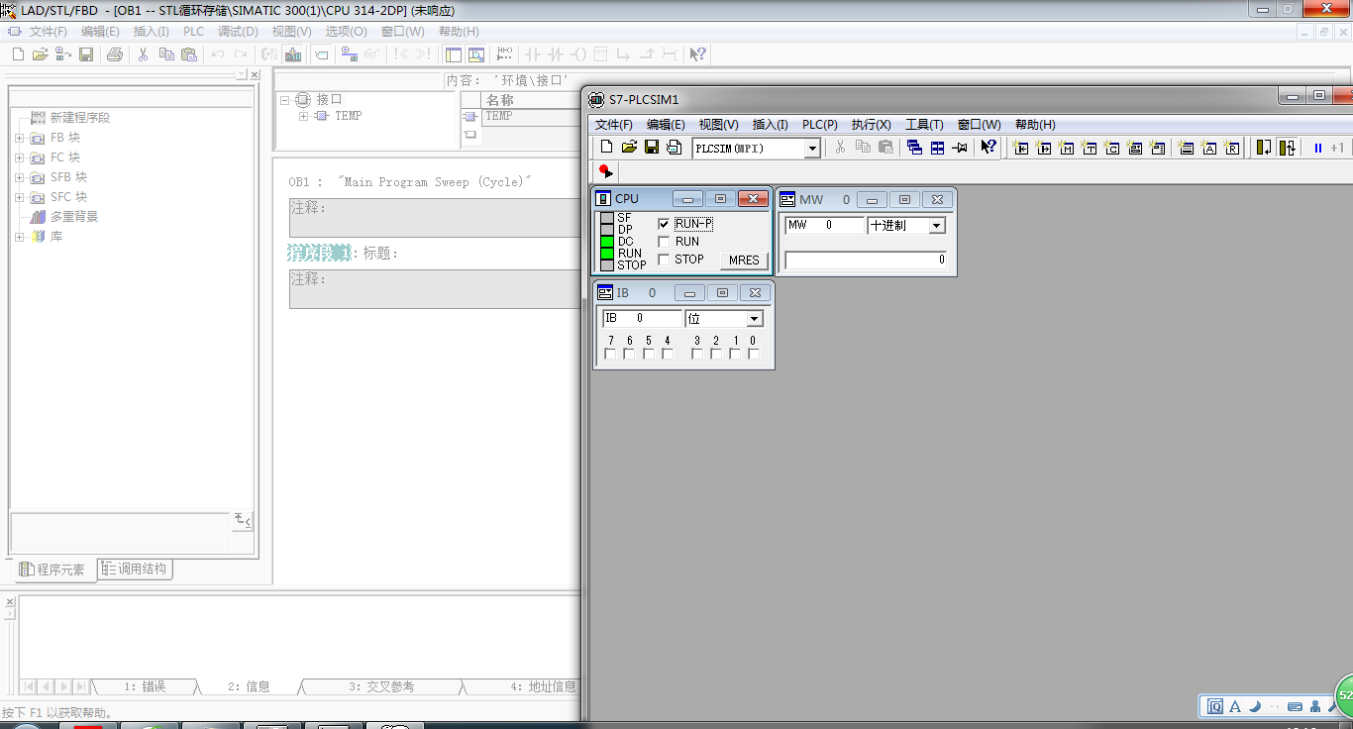Toggle input bit 6 of IB 0
This screenshot has height=729, width=1353.
629,354
